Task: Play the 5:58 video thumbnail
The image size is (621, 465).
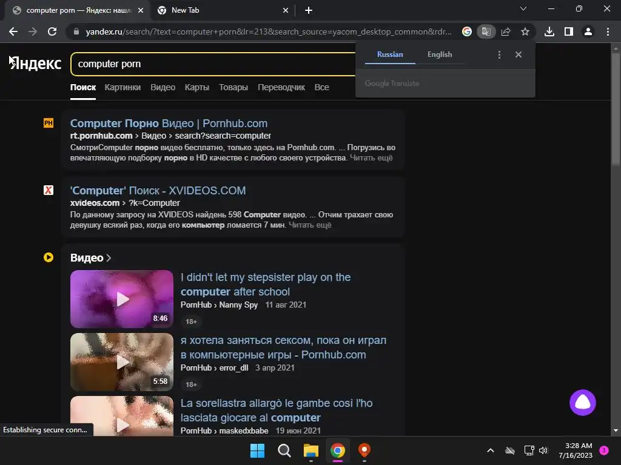Action: click(121, 362)
